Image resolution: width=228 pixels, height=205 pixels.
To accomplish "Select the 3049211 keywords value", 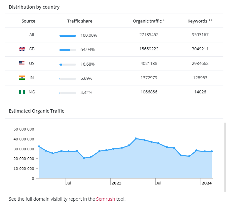I will click(200, 49).
